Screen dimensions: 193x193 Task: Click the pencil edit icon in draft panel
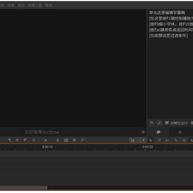tap(159, 123)
